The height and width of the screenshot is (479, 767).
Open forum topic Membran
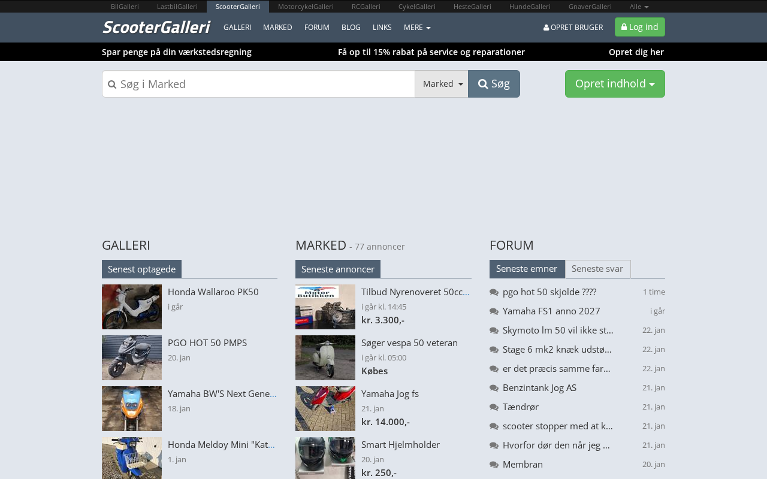click(x=523, y=465)
